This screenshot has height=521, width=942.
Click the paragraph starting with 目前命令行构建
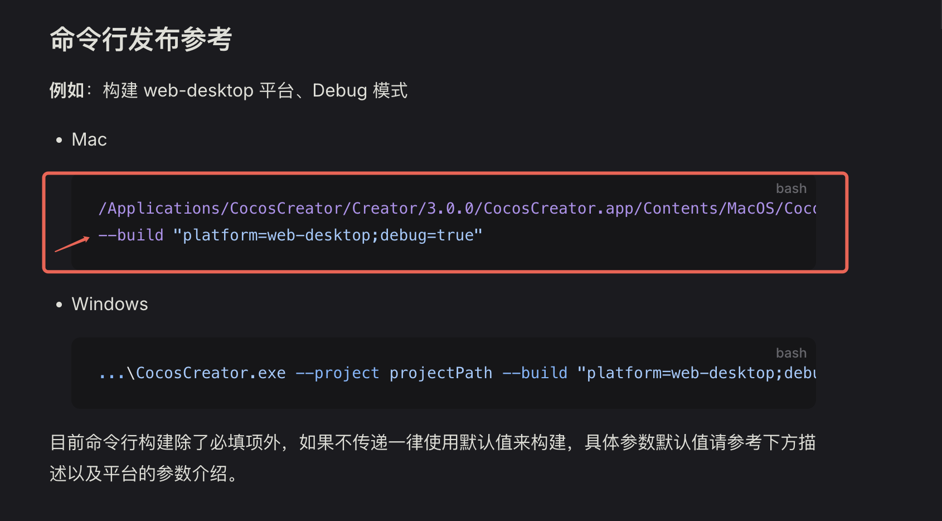[x=433, y=458]
